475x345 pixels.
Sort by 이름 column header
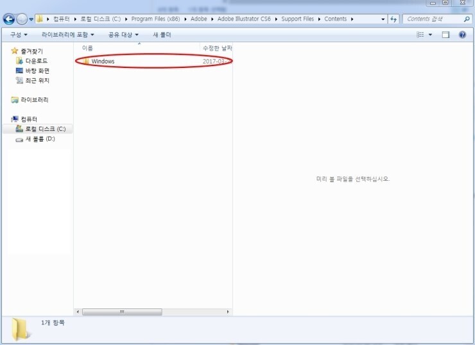(87, 48)
